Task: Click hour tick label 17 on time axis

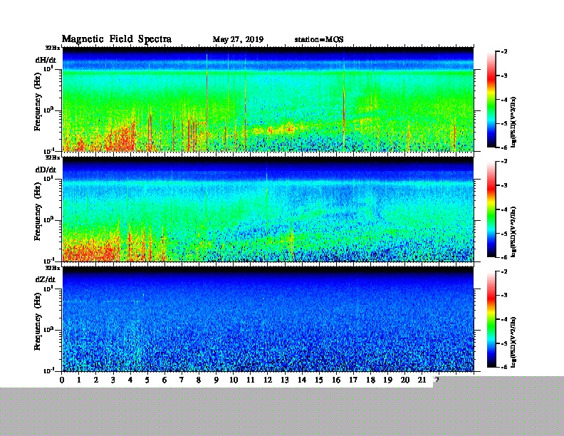Action: [x=353, y=380]
